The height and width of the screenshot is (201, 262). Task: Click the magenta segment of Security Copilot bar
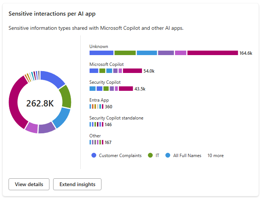pyautogui.click(x=126, y=89)
